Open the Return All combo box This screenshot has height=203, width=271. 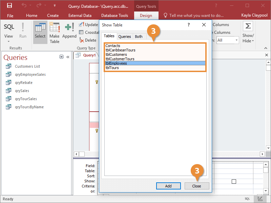tap(228, 40)
